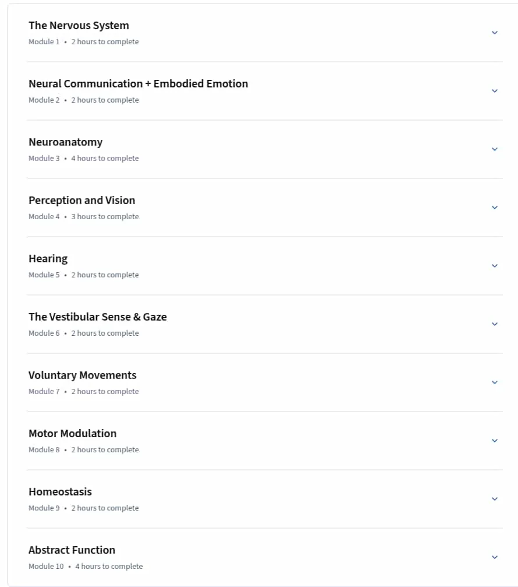Expand Motor Modulation chevron arrow
Screen dimensions: 518x587
click(x=495, y=441)
